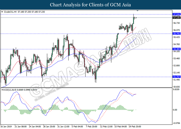
Task: Click the OHLC values 57.185 57.255 57.185 57.235
Action: click(x=31, y=12)
